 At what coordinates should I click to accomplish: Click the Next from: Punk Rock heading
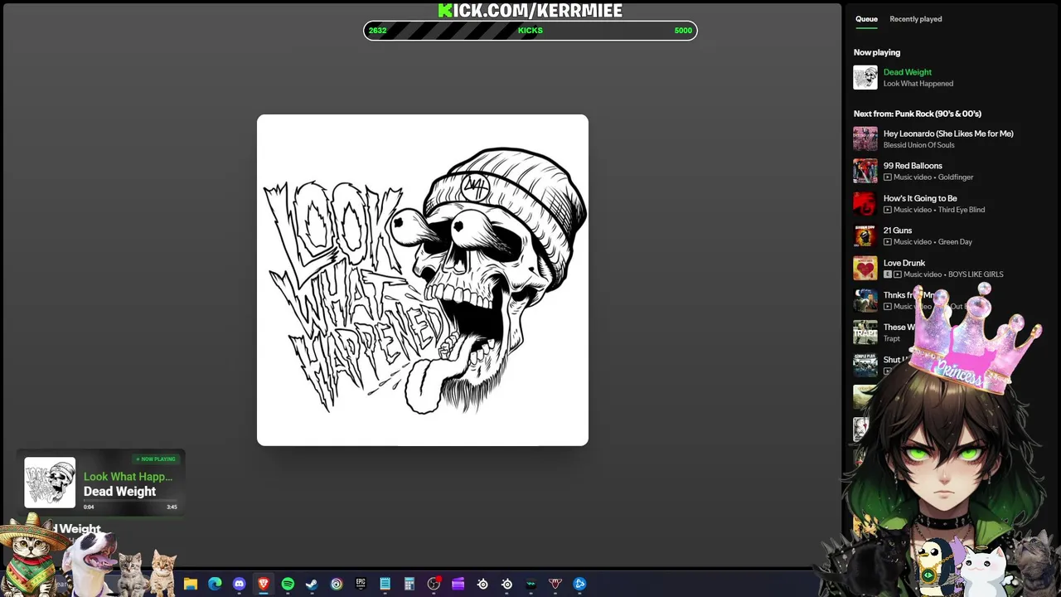[x=918, y=114]
